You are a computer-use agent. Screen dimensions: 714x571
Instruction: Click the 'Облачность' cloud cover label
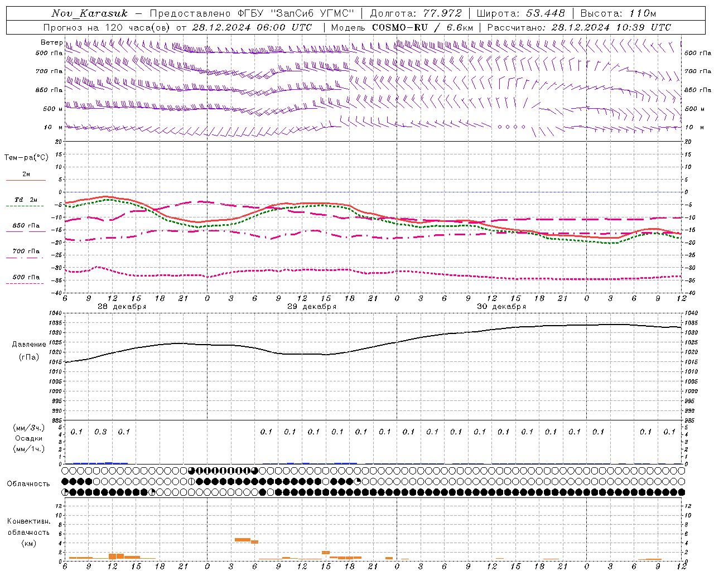pos(28,484)
